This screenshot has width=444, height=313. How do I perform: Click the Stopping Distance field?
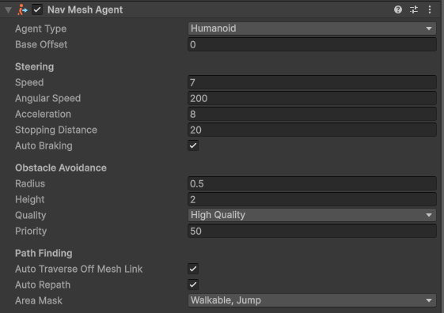pos(312,130)
